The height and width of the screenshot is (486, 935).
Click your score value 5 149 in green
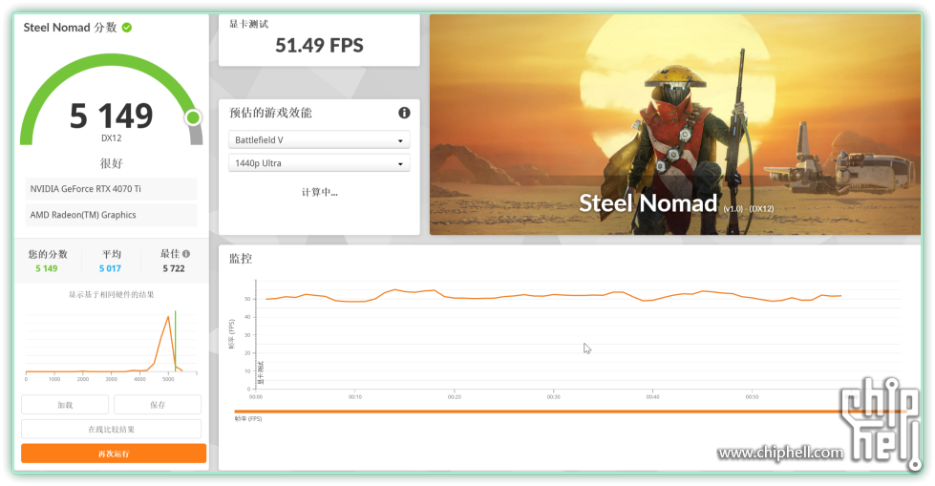click(x=47, y=268)
